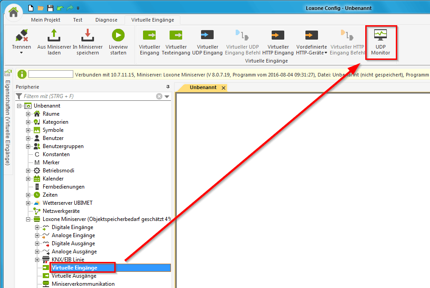Clear the filter with the X icon
This screenshot has height=288, width=430.
(x=159, y=96)
